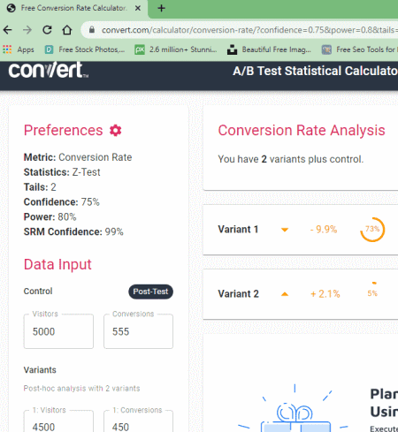Click the '- 9.9%' change value
The image size is (398, 432).
point(324,229)
